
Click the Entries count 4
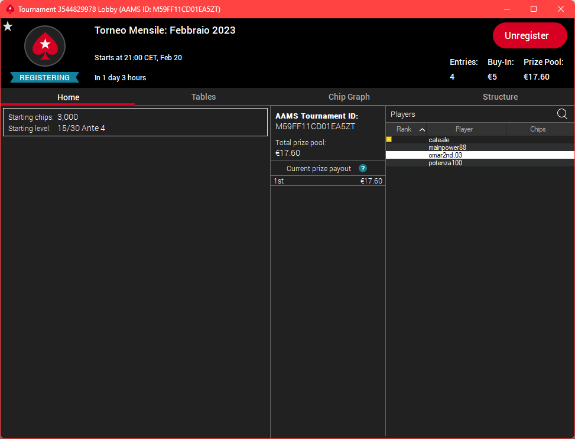click(x=452, y=77)
